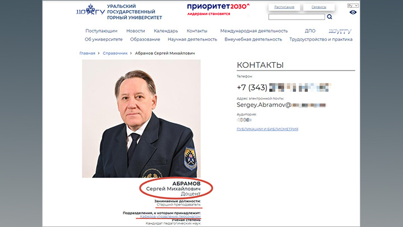Image resolution: width=403 pixels, height=227 pixels.
Task: Click the Главная breadcrumb link
Action: 87,53
